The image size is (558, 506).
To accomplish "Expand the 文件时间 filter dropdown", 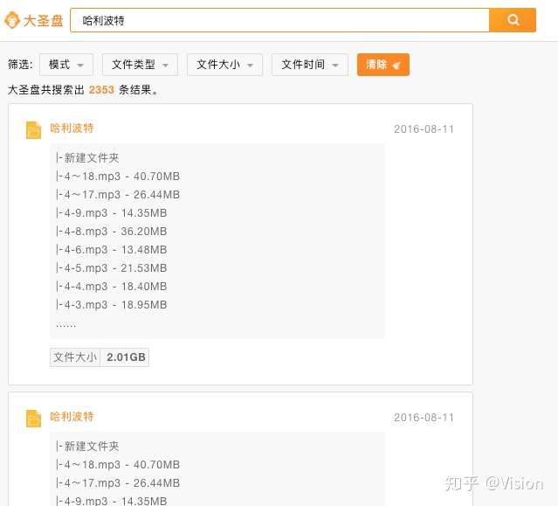I will (x=310, y=65).
